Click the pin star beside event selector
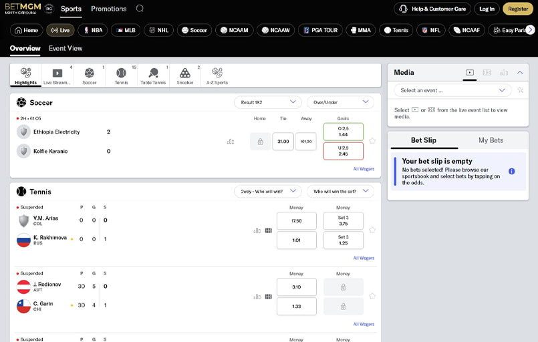This screenshot has height=342, width=538. 521,90
